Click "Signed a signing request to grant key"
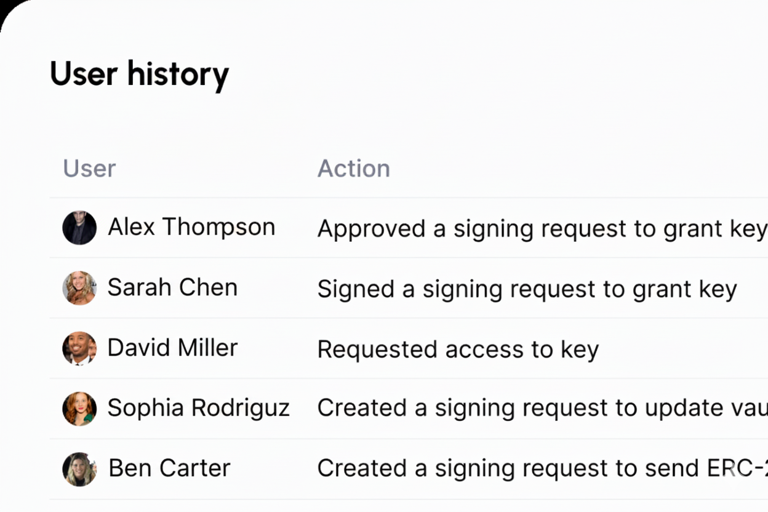The image size is (768, 512). [527, 289]
